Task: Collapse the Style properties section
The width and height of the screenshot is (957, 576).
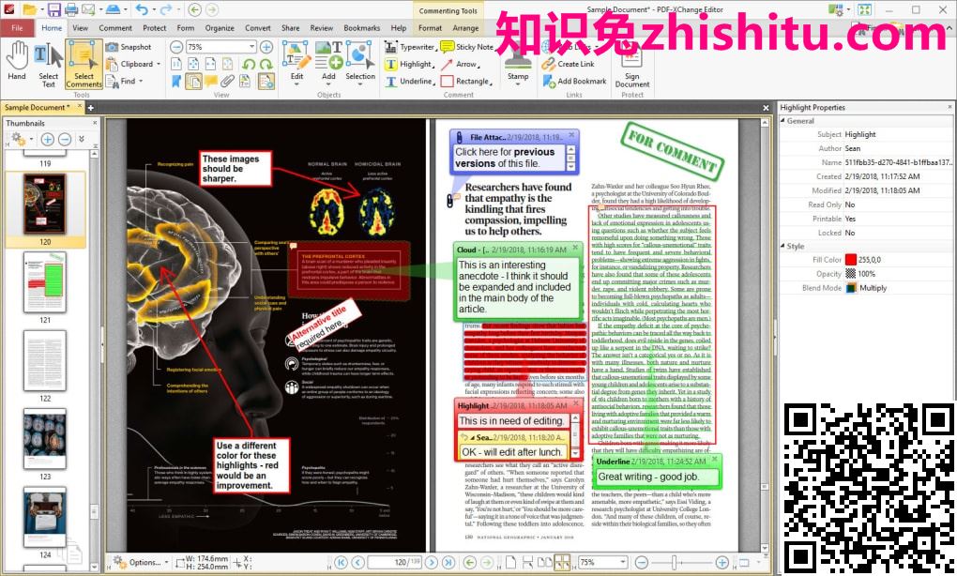Action: (x=783, y=246)
